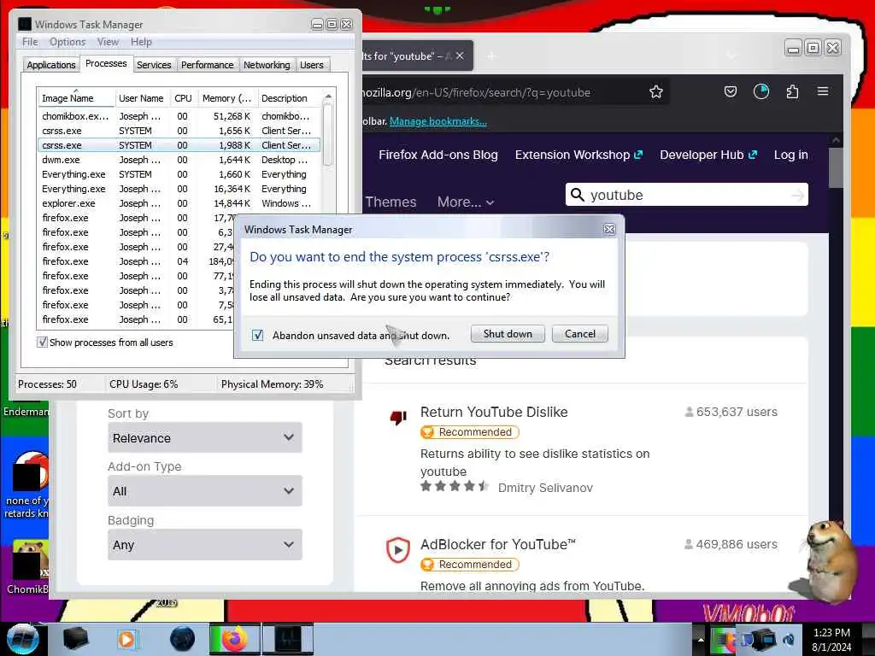
Task: Click the Return YouTube Dislike thumbs-down icon
Action: [x=398, y=417]
